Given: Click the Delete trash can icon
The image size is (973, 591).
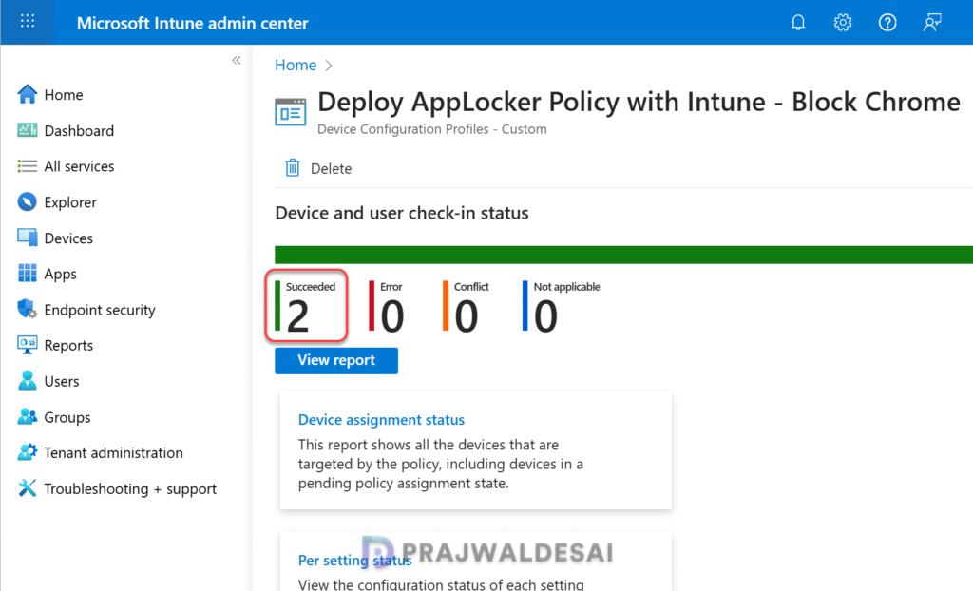Looking at the screenshot, I should coord(293,168).
